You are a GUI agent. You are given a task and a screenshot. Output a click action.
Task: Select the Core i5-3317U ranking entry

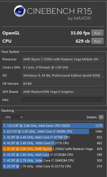[x=53, y=166]
